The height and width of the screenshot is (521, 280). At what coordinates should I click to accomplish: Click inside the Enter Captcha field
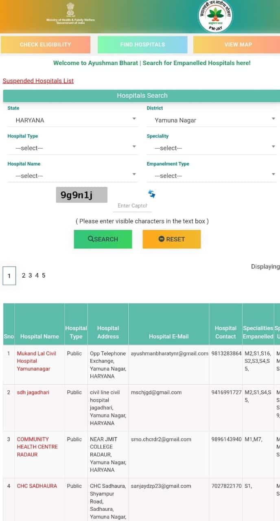coord(132,206)
